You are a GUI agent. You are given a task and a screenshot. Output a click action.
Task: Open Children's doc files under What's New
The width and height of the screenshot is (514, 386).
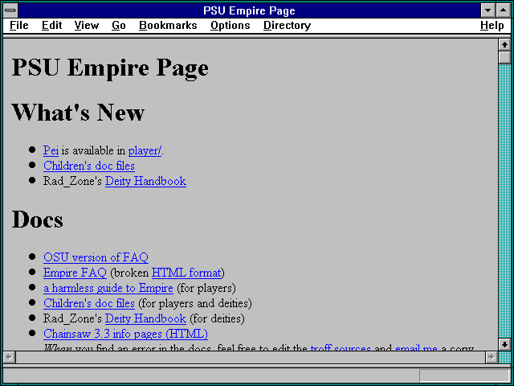[x=89, y=166]
